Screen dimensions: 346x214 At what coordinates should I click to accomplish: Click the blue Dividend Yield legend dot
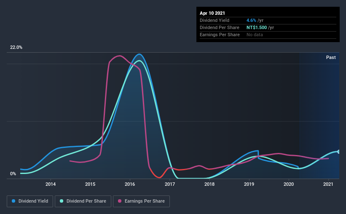pos(13,201)
